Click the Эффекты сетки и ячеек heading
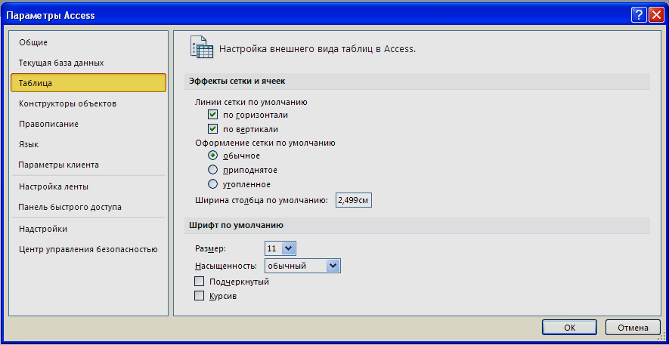 [x=237, y=81]
